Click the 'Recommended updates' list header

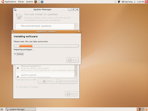[36, 26]
